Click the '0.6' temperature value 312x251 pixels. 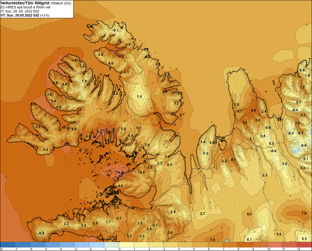coord(268,128)
